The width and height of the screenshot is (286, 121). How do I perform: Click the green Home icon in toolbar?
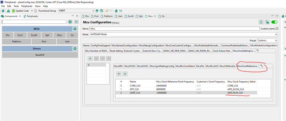click(3, 11)
